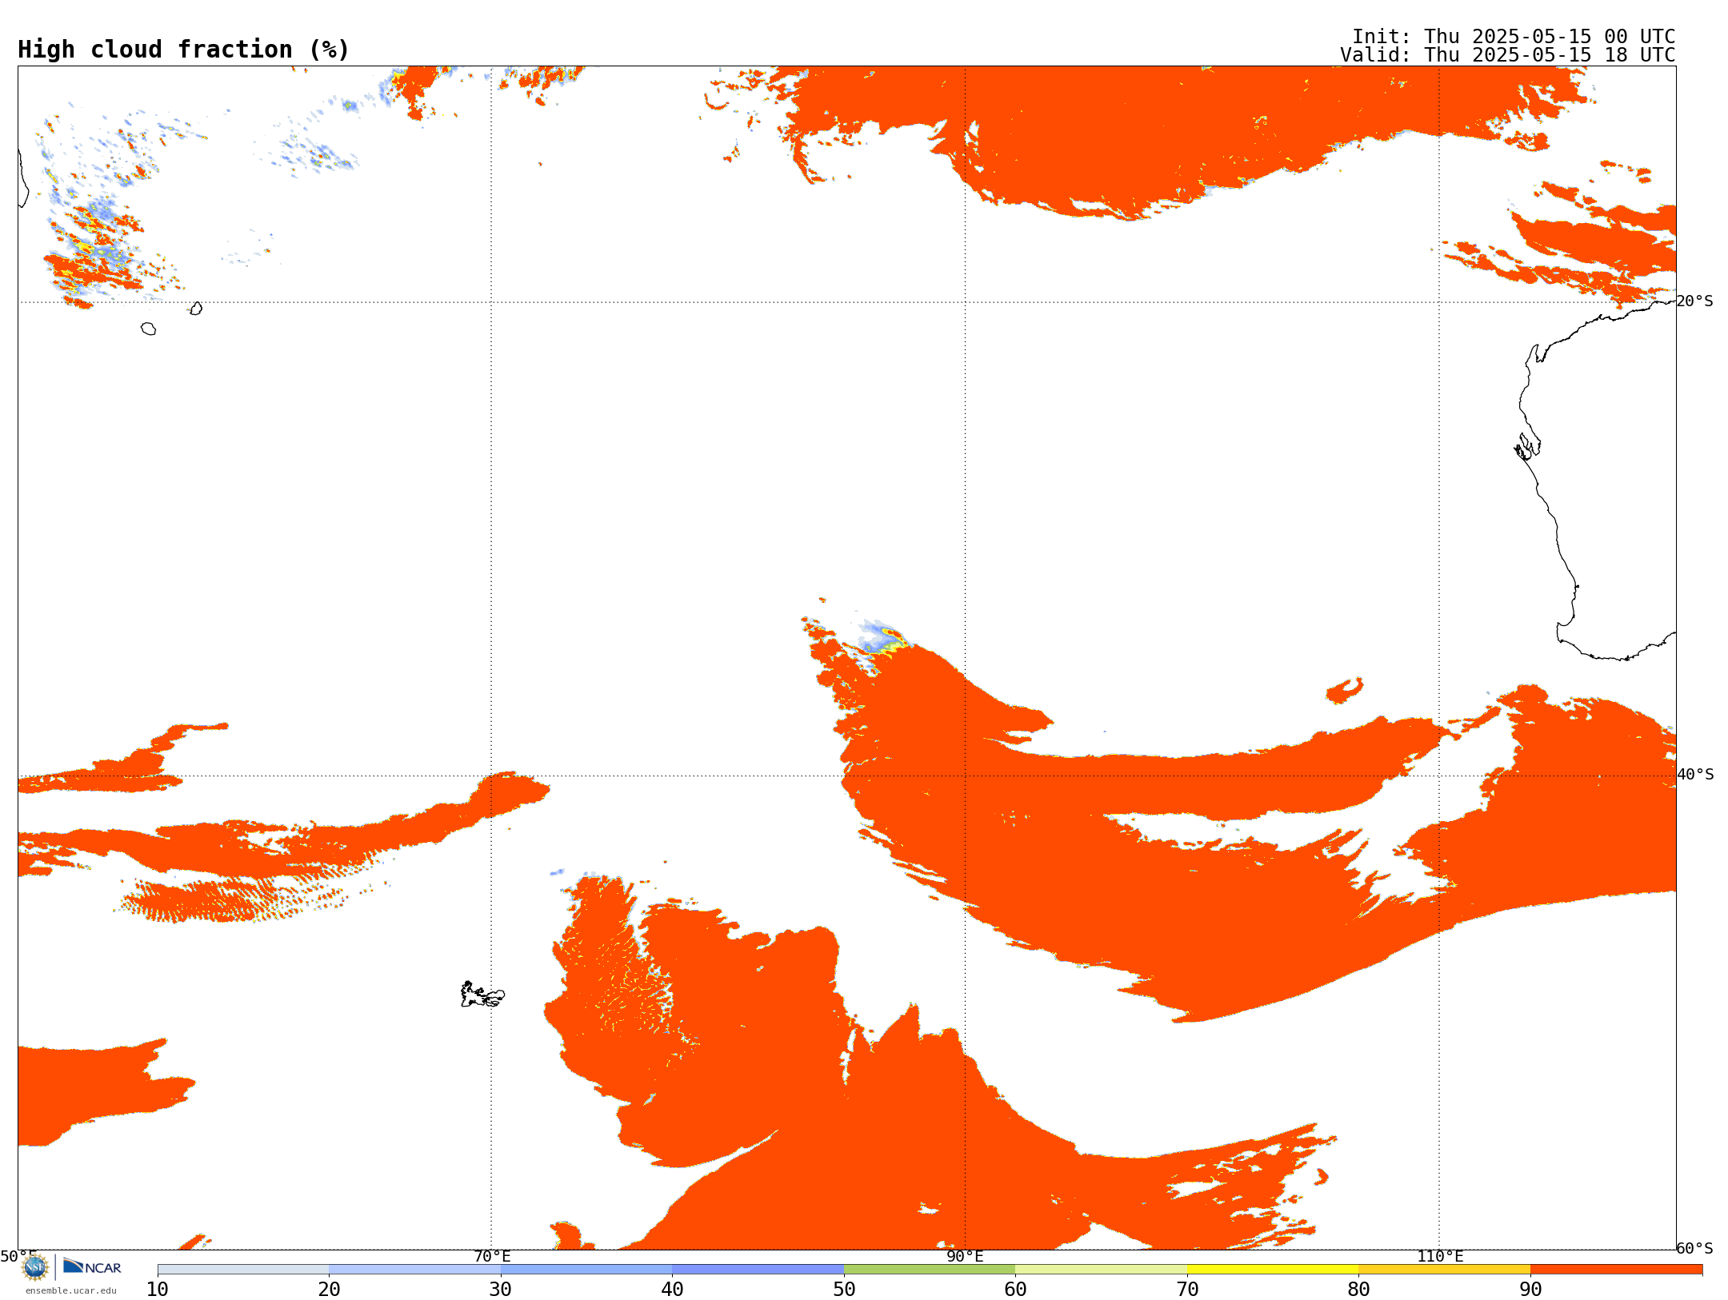Click the 60°S latitude label
Image resolution: width=1728 pixels, height=1300 pixels.
tap(1695, 1248)
